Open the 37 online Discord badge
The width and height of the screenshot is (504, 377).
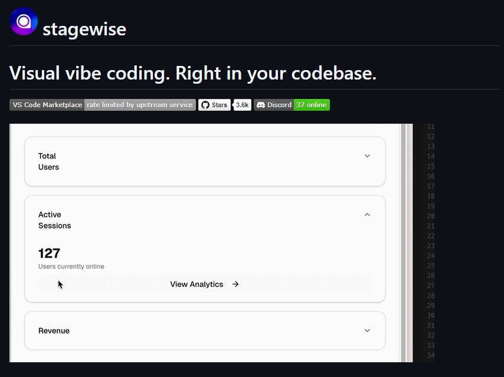click(312, 105)
